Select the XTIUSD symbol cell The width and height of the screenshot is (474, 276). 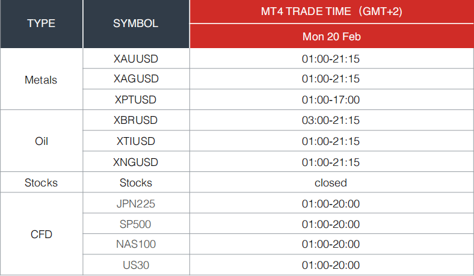pos(136,141)
